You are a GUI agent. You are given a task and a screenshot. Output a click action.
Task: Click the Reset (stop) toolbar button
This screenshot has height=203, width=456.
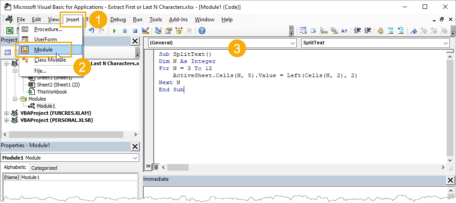pos(135,31)
